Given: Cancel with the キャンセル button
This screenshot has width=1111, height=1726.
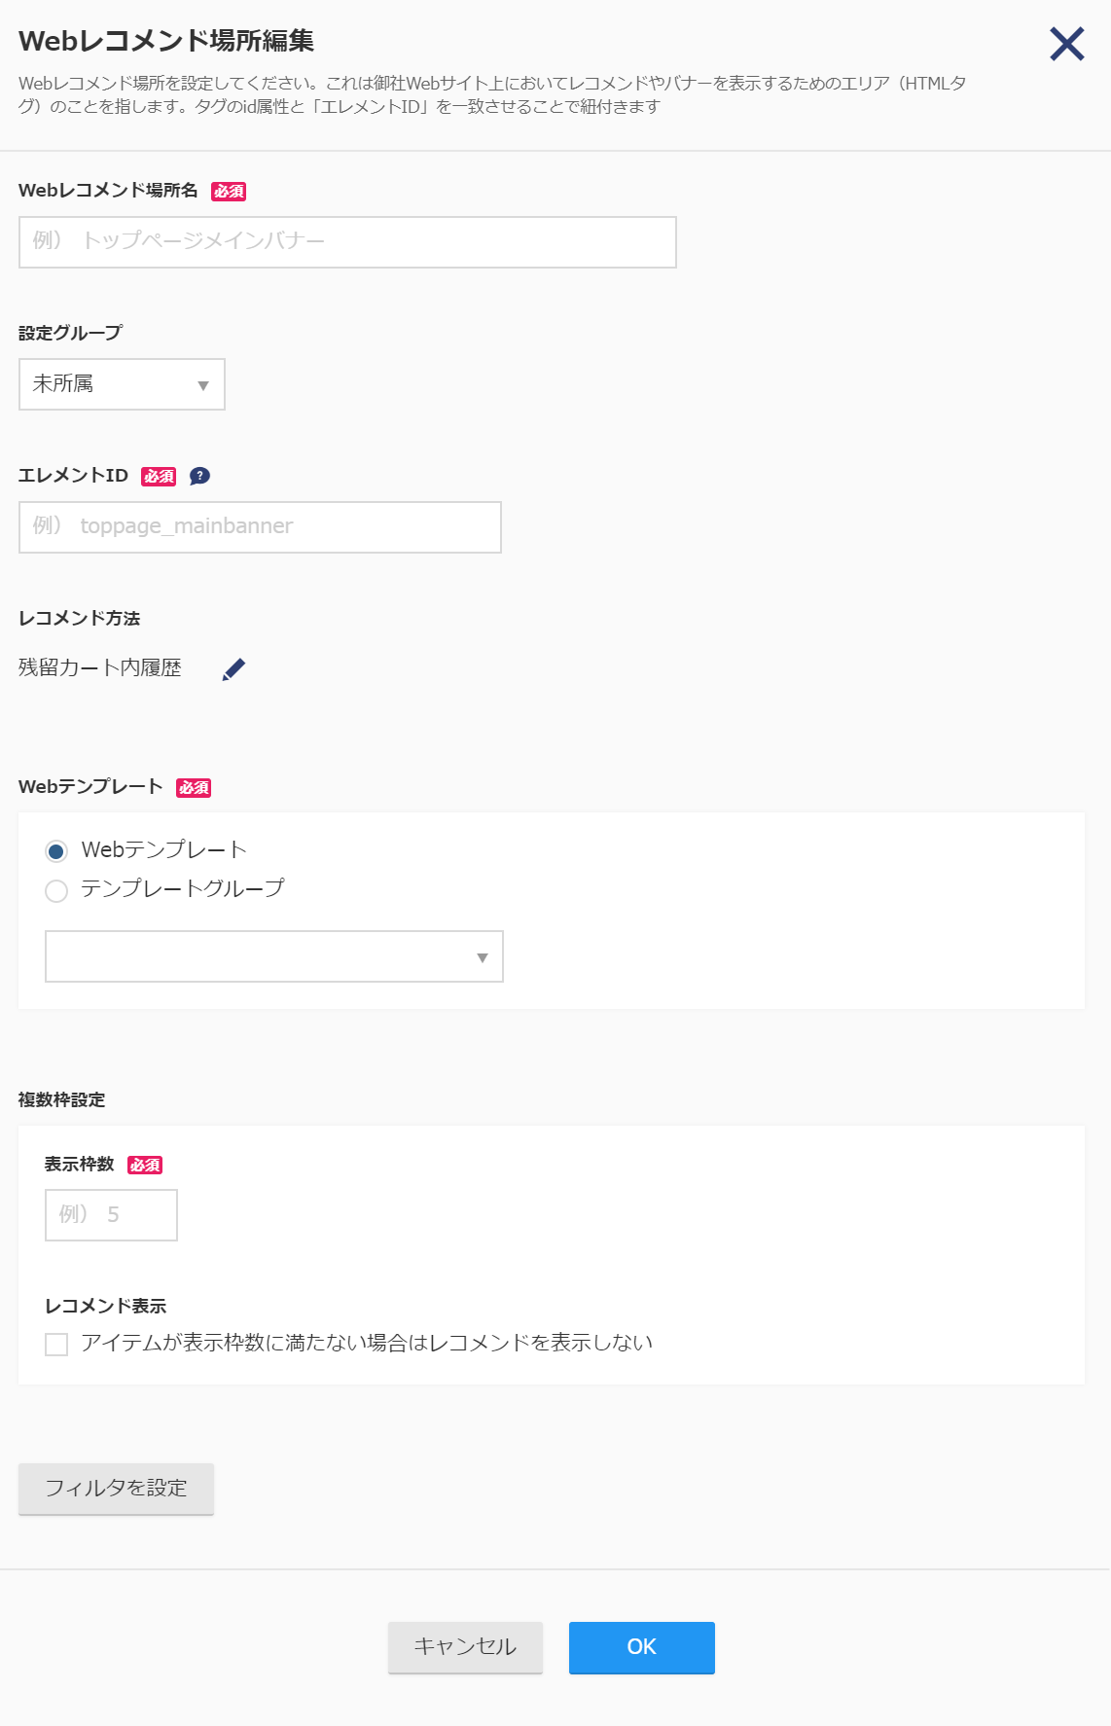Looking at the screenshot, I should tap(465, 1647).
